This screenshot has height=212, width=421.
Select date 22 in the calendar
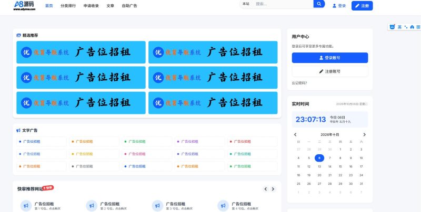tap(340, 175)
